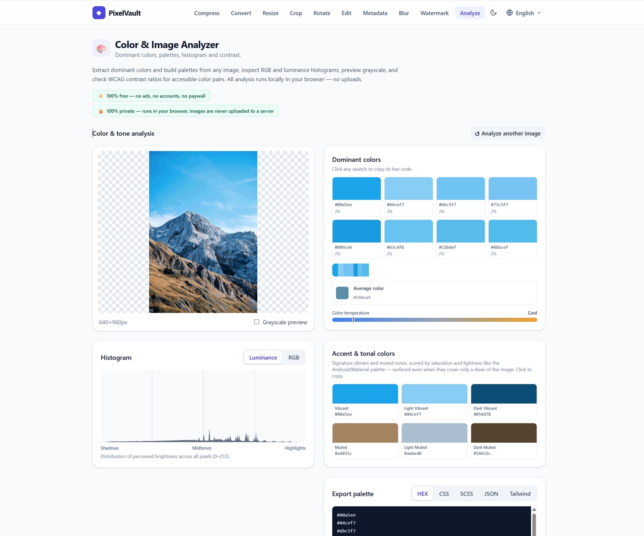Select the Luminance histogram mode

click(x=263, y=357)
